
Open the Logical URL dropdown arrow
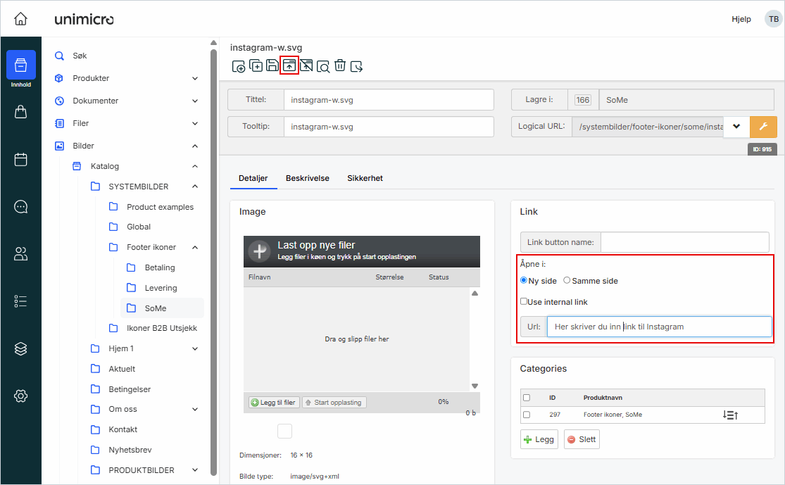click(736, 127)
